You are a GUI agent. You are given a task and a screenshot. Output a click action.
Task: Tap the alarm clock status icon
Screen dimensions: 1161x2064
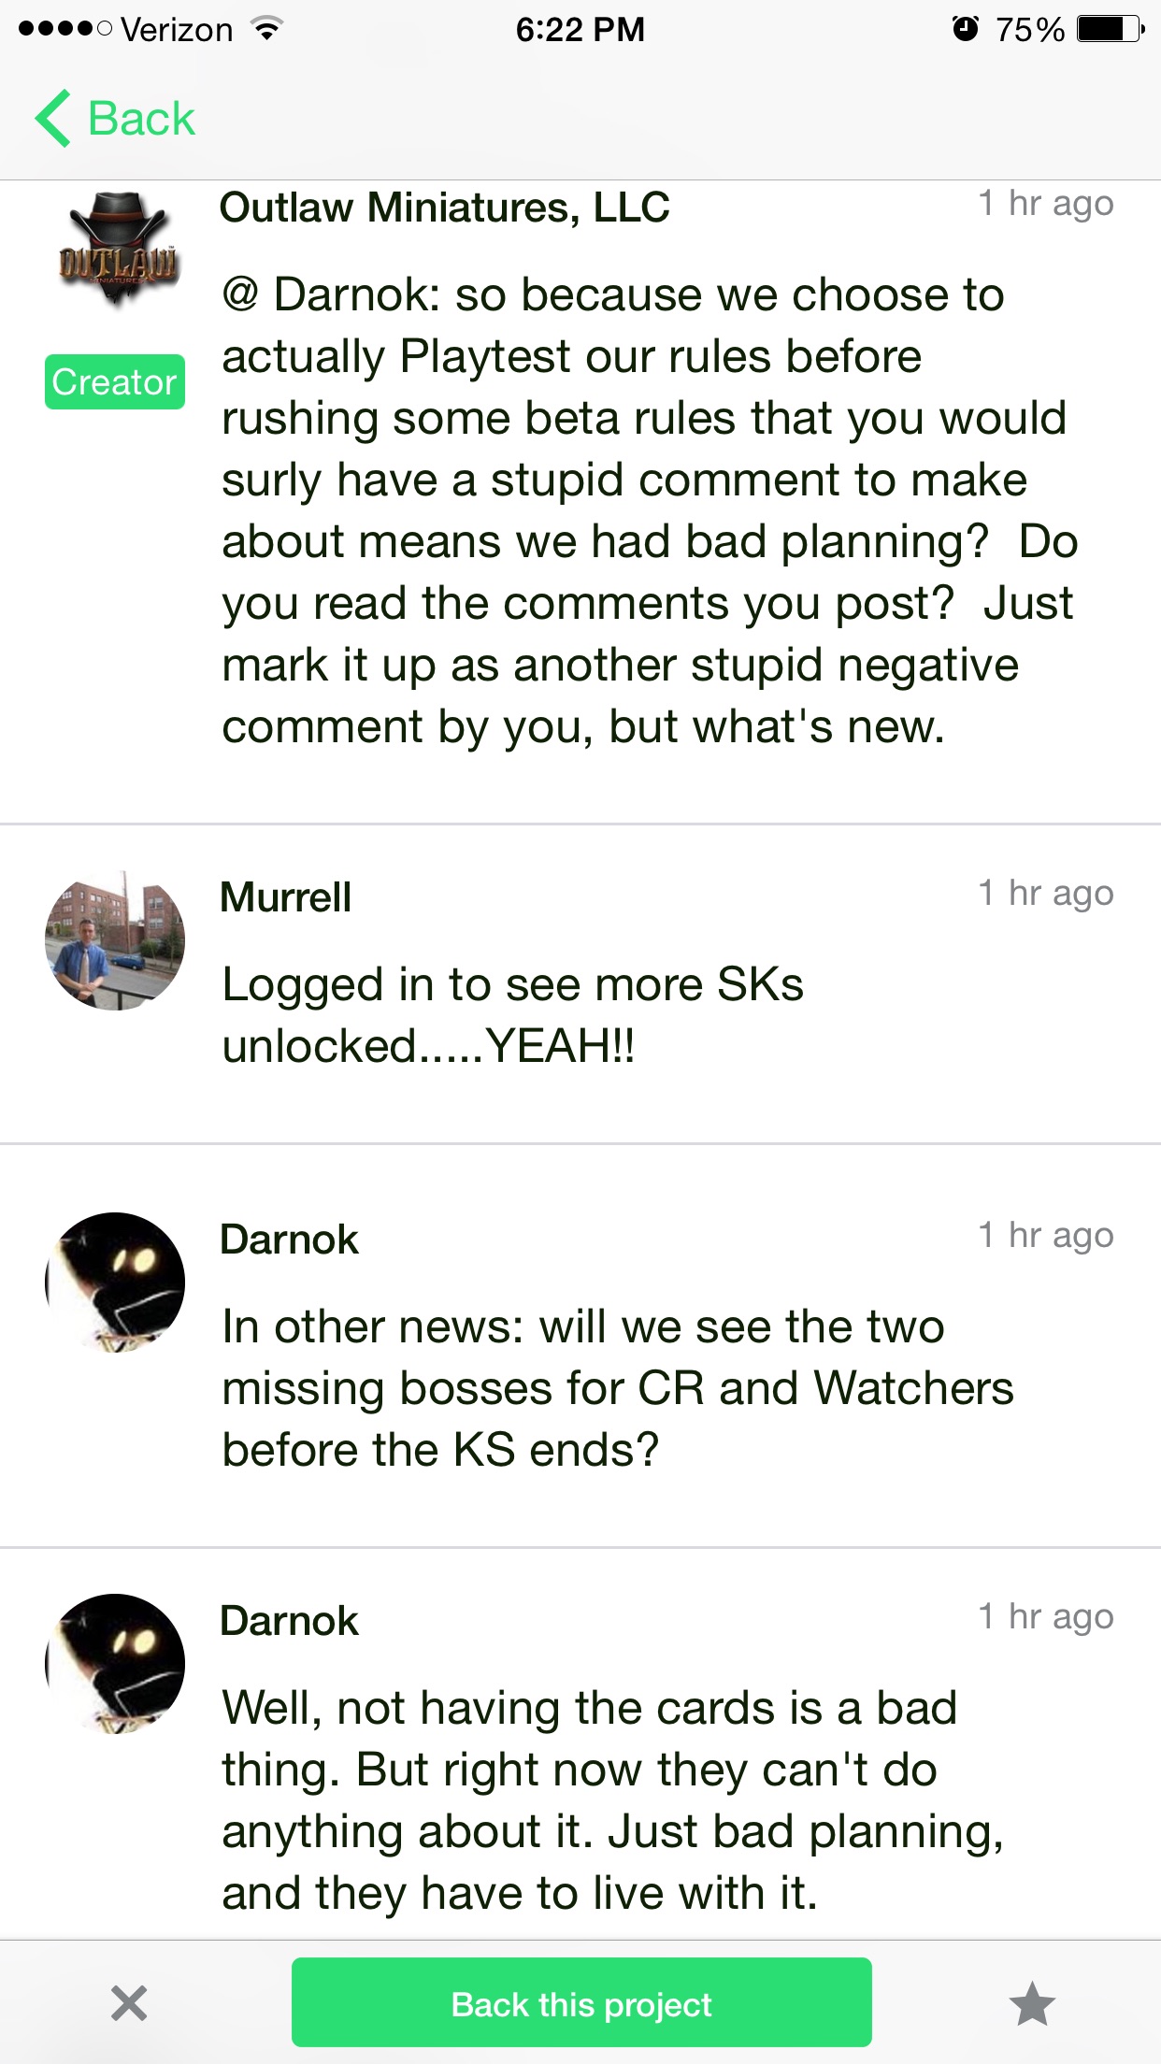click(x=965, y=29)
